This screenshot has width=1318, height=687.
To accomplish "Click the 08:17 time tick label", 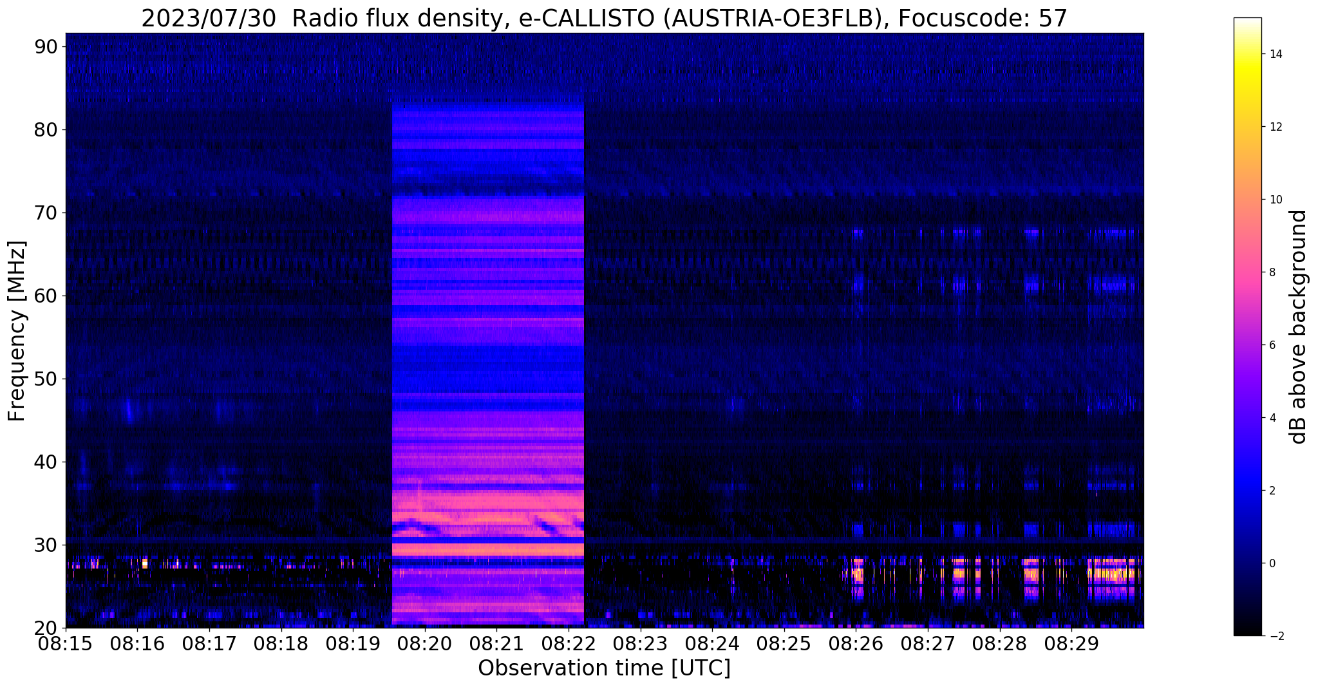I will [x=209, y=643].
